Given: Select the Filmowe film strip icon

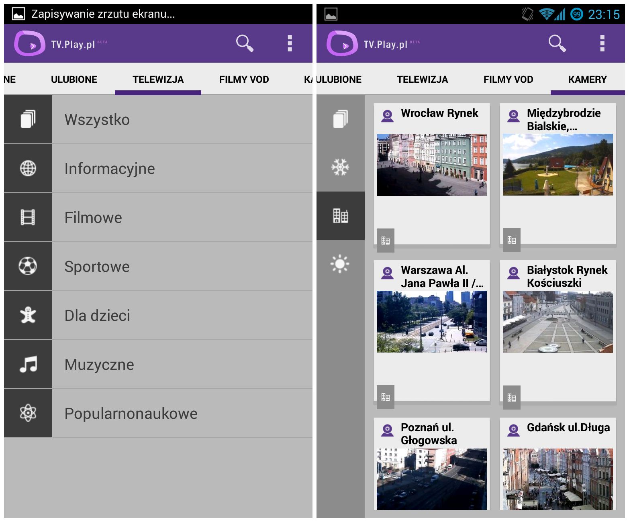Looking at the screenshot, I should 28,217.
